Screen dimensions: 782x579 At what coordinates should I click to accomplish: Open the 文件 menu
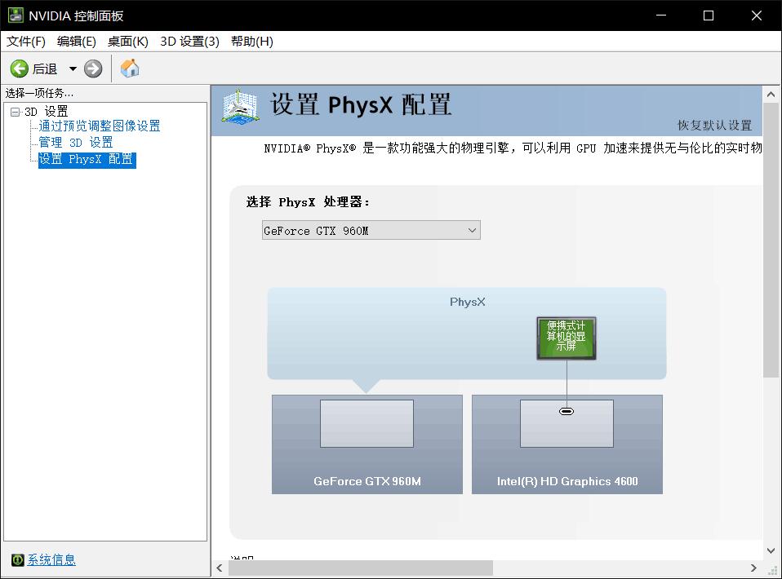25,42
